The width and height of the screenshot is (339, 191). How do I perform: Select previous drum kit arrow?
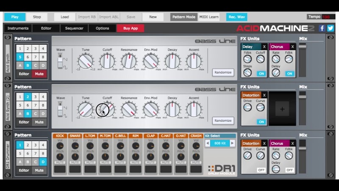pyautogui.click(x=208, y=143)
